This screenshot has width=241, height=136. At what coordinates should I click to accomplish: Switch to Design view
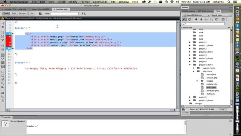point(22,14)
